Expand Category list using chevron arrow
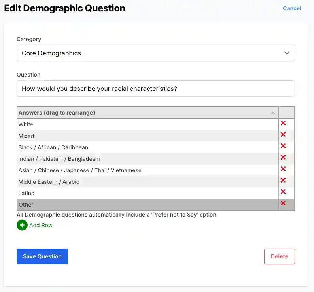Screen dimensions: 314x292 287,53
